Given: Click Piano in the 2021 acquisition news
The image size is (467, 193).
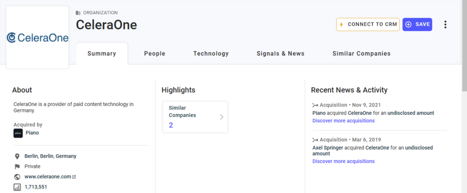Looking at the screenshot, I should point(319,113).
